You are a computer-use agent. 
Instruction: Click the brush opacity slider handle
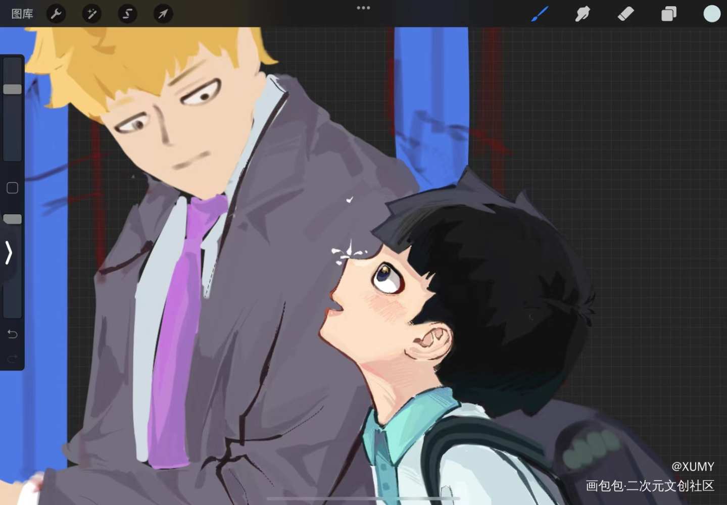pos(12,219)
